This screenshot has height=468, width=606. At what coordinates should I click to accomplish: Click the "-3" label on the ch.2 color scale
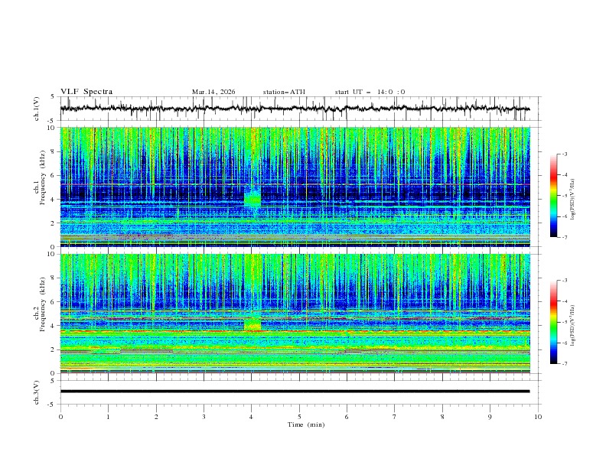pos(564,281)
